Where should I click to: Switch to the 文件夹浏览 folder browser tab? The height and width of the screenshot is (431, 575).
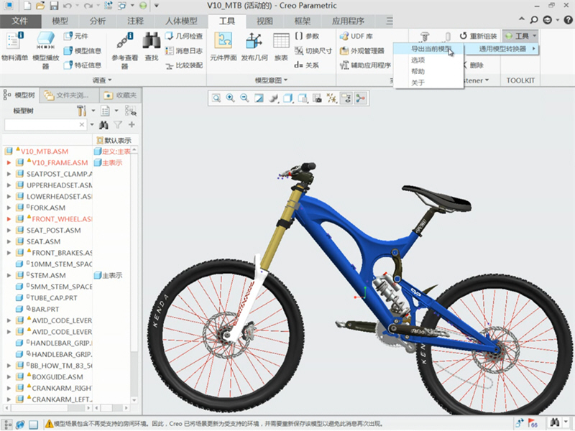pos(69,96)
